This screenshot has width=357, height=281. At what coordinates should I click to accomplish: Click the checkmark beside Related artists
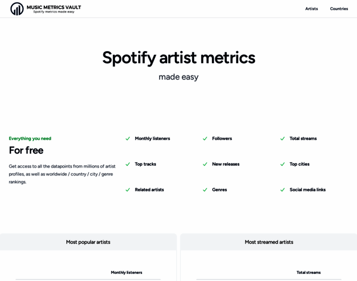[128, 190]
